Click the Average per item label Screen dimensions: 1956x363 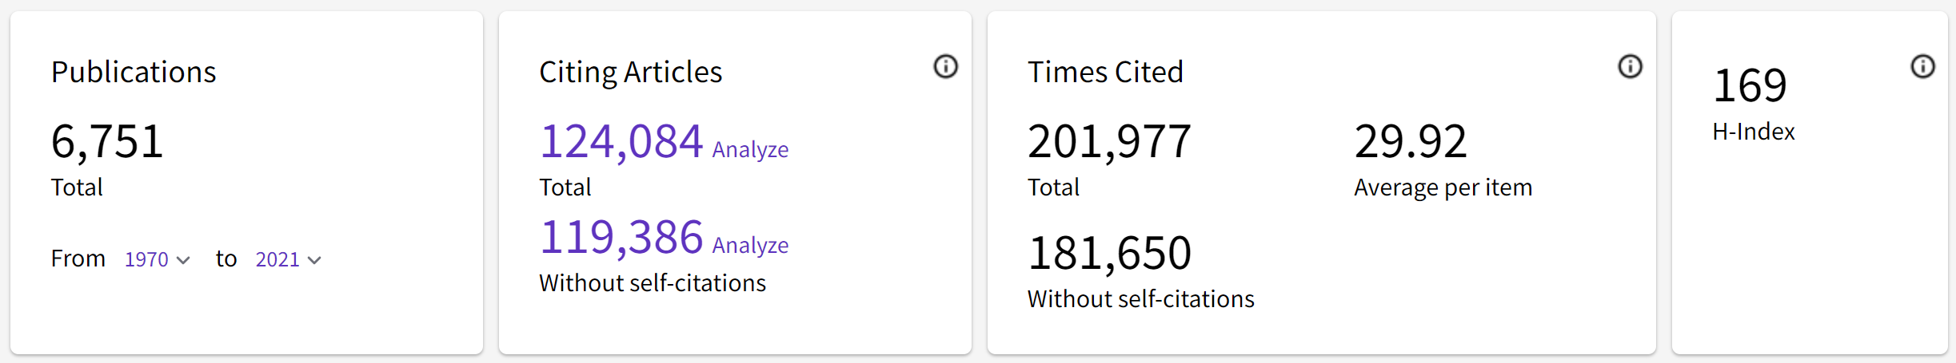(1443, 187)
